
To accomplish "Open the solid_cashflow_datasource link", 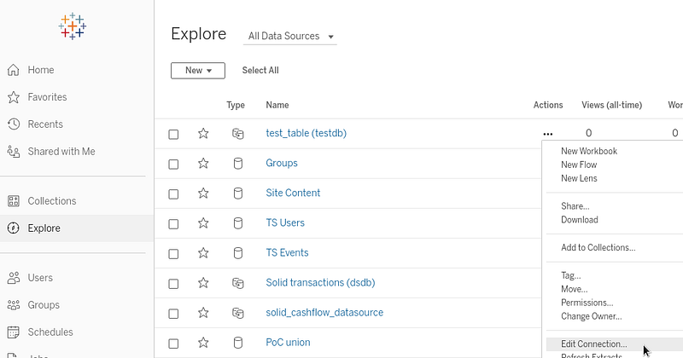I will pos(324,313).
